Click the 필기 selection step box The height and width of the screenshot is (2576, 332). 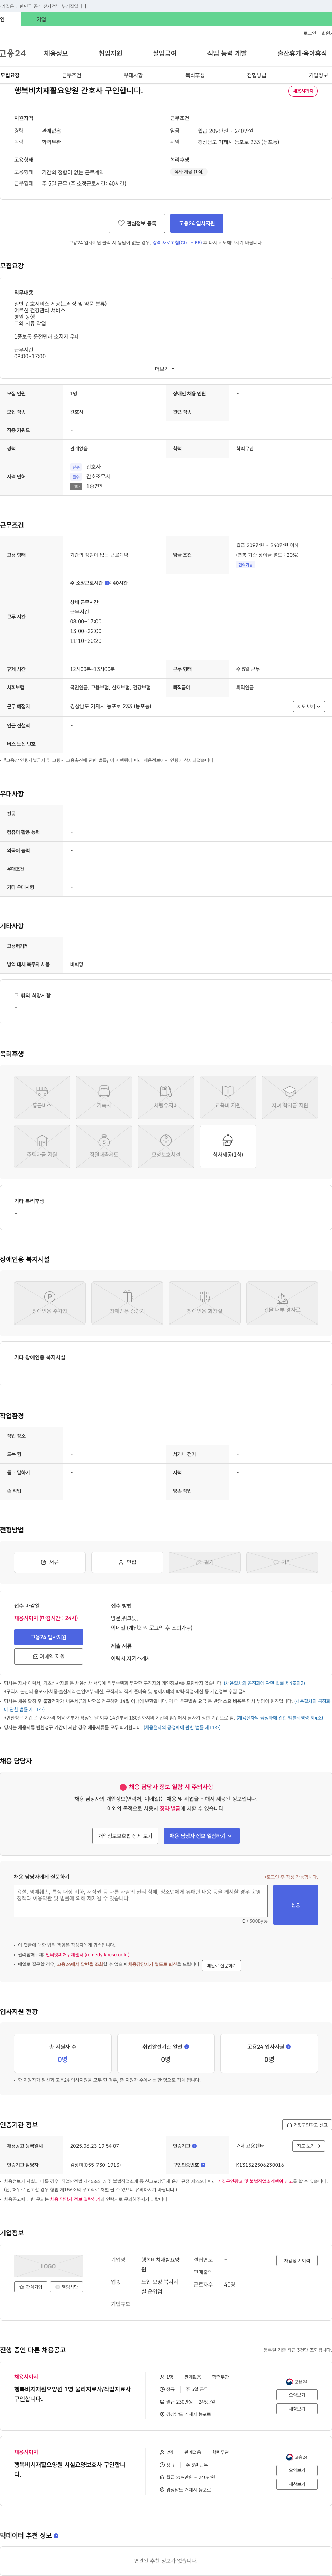(x=205, y=1562)
